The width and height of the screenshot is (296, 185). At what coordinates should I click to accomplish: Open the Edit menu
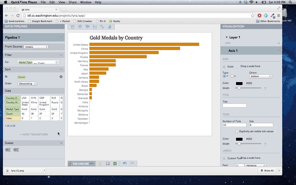52,2
